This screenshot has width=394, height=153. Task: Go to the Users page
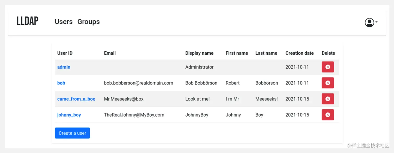(x=64, y=22)
